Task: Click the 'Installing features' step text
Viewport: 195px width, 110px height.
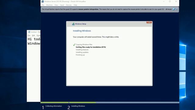Action: (x=82, y=50)
